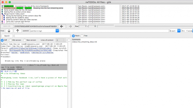The image size is (193, 108).
Task: Click the Search button
Action: (7, 36)
